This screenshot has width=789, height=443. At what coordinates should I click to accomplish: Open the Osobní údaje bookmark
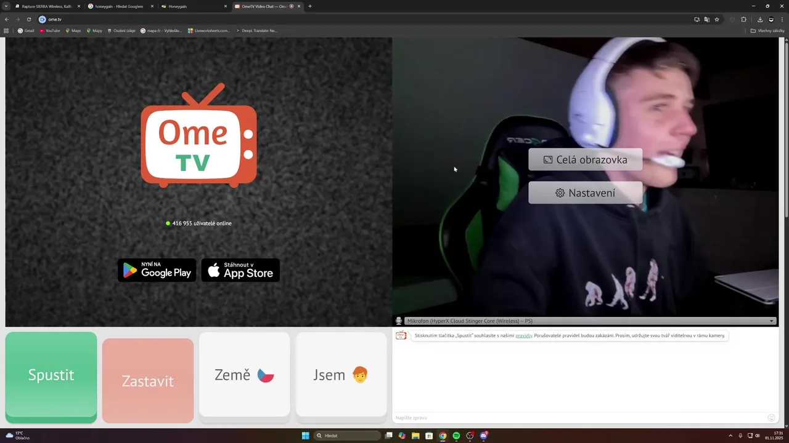pos(121,30)
